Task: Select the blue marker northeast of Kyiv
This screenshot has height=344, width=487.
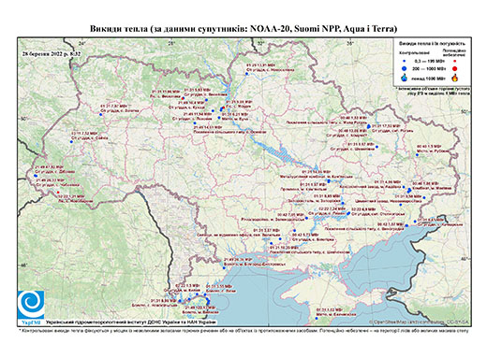Action: [246, 74]
